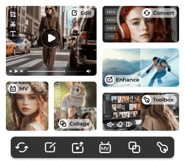Choose the MP3 format option
Image resolution: width=185 pixels, height=161 pixels.
click(111, 28)
